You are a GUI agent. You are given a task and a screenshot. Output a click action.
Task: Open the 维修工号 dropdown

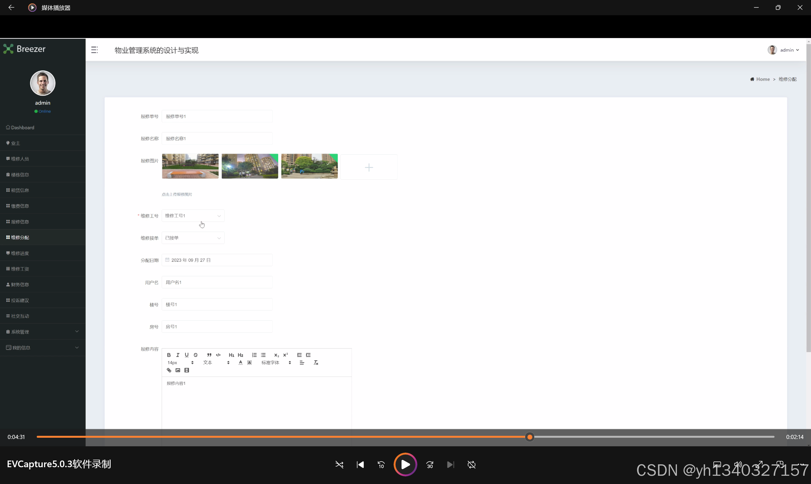pos(193,216)
